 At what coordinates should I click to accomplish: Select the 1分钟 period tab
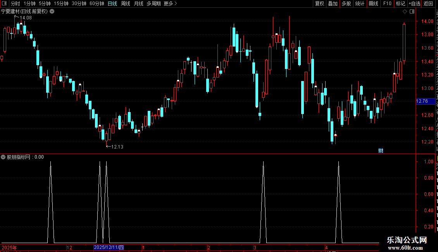[29, 3]
